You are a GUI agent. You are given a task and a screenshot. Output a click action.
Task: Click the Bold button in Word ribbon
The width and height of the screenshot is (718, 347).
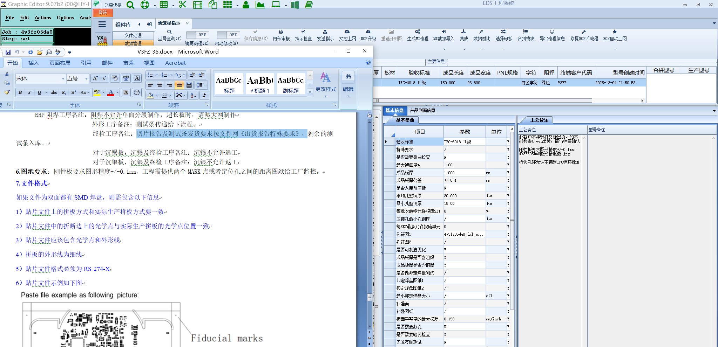(20, 92)
